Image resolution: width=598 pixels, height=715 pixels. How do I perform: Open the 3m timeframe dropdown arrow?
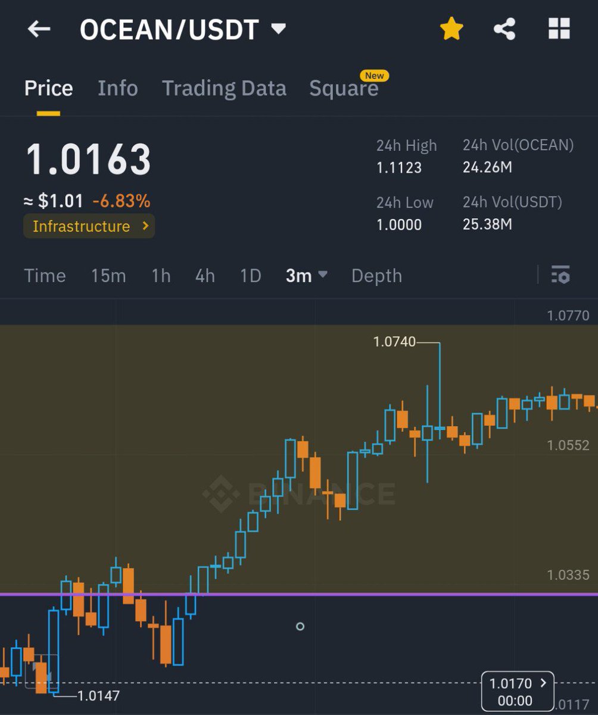323,276
